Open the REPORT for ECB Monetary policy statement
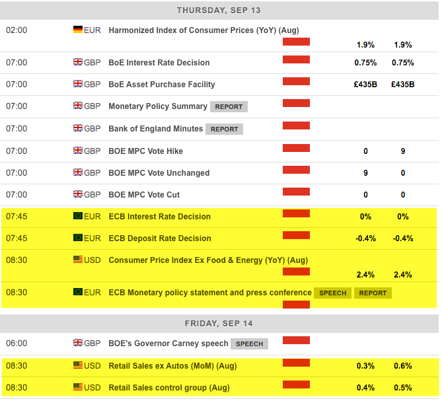The height and width of the screenshot is (401, 442). point(373,293)
